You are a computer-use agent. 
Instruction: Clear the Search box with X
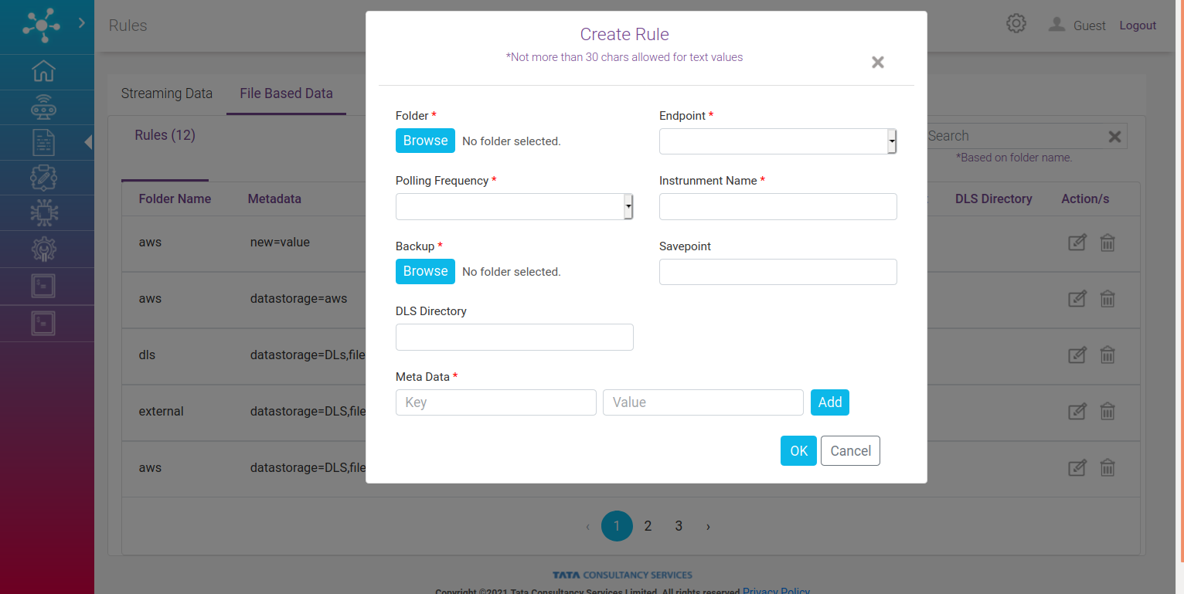point(1114,137)
